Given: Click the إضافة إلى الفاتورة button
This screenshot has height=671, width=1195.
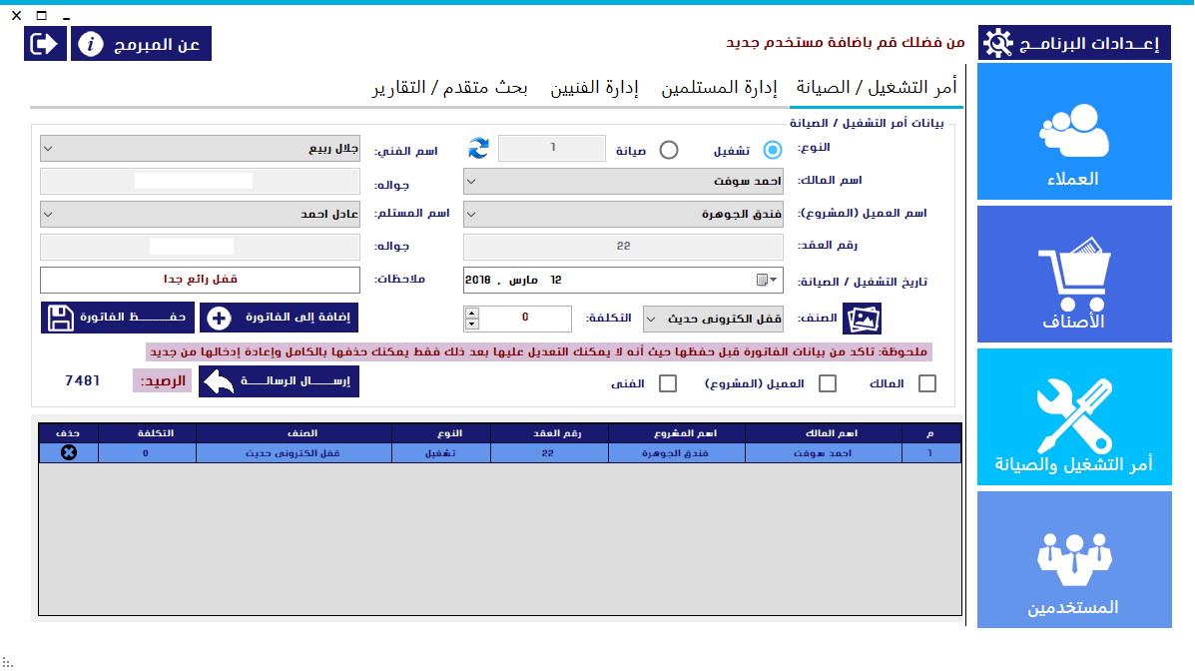Looking at the screenshot, I should 279,318.
